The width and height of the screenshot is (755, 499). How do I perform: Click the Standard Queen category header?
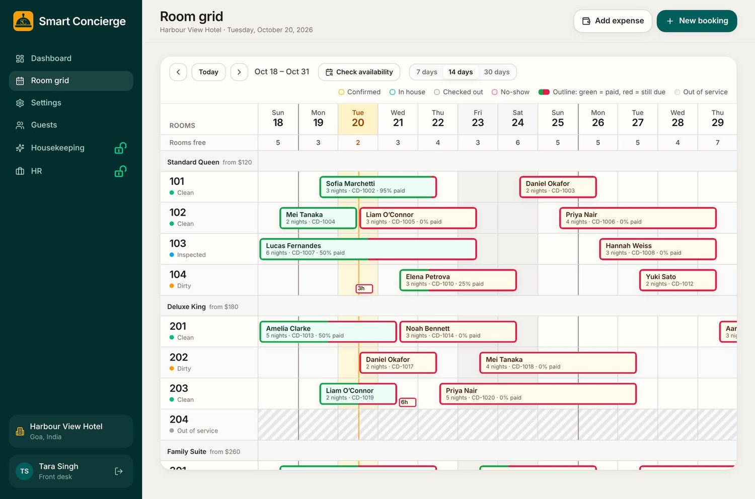(209, 162)
